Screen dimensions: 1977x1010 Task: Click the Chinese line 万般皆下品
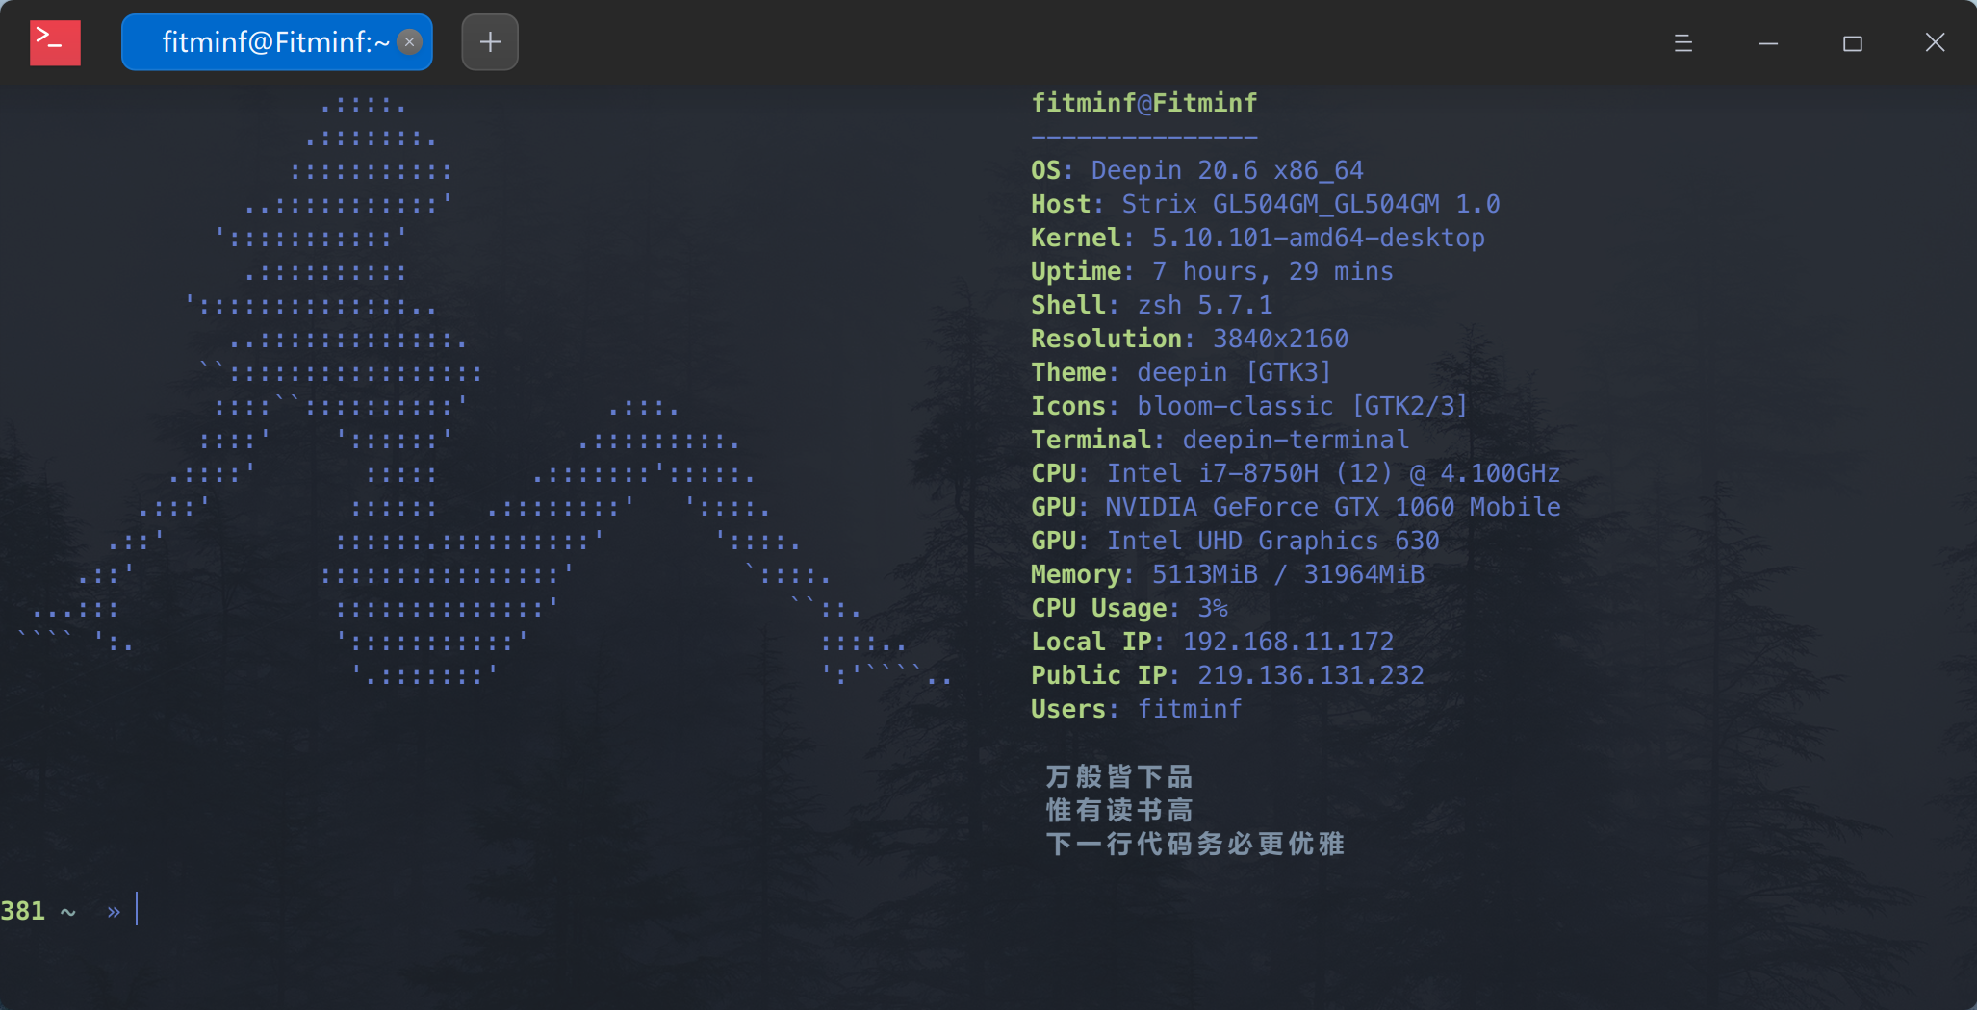pos(1119,776)
